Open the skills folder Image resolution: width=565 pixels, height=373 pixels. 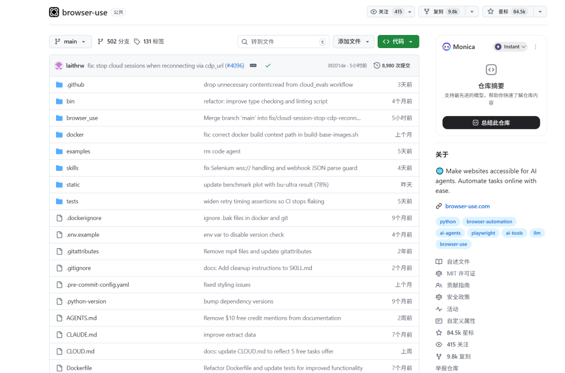72,168
